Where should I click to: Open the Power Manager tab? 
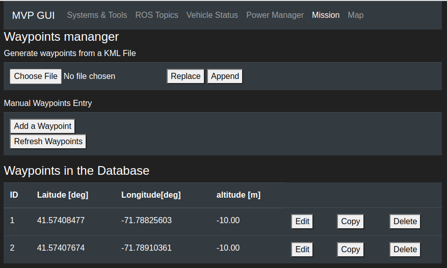click(275, 15)
